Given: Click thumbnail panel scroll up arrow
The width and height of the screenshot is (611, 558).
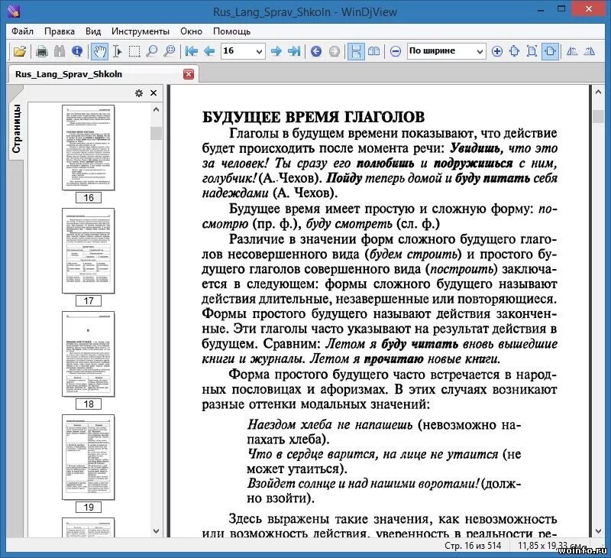Looking at the screenshot, I should click(157, 110).
